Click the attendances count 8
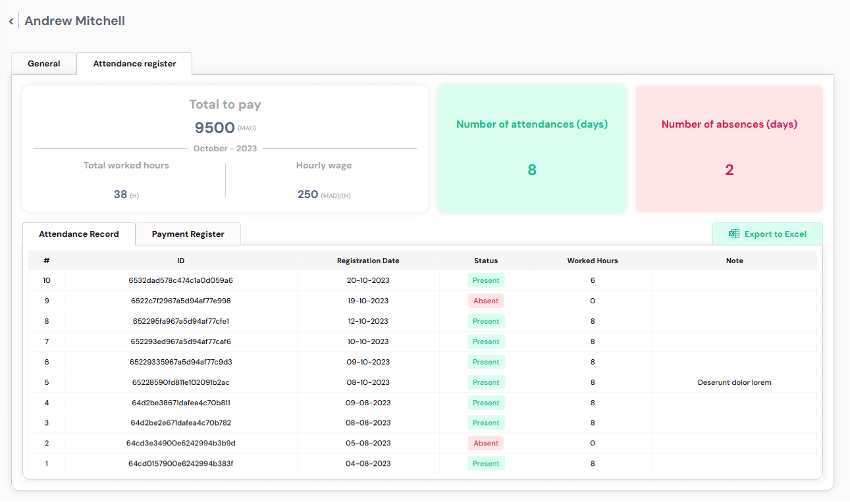This screenshot has height=502, width=850. 532,170
